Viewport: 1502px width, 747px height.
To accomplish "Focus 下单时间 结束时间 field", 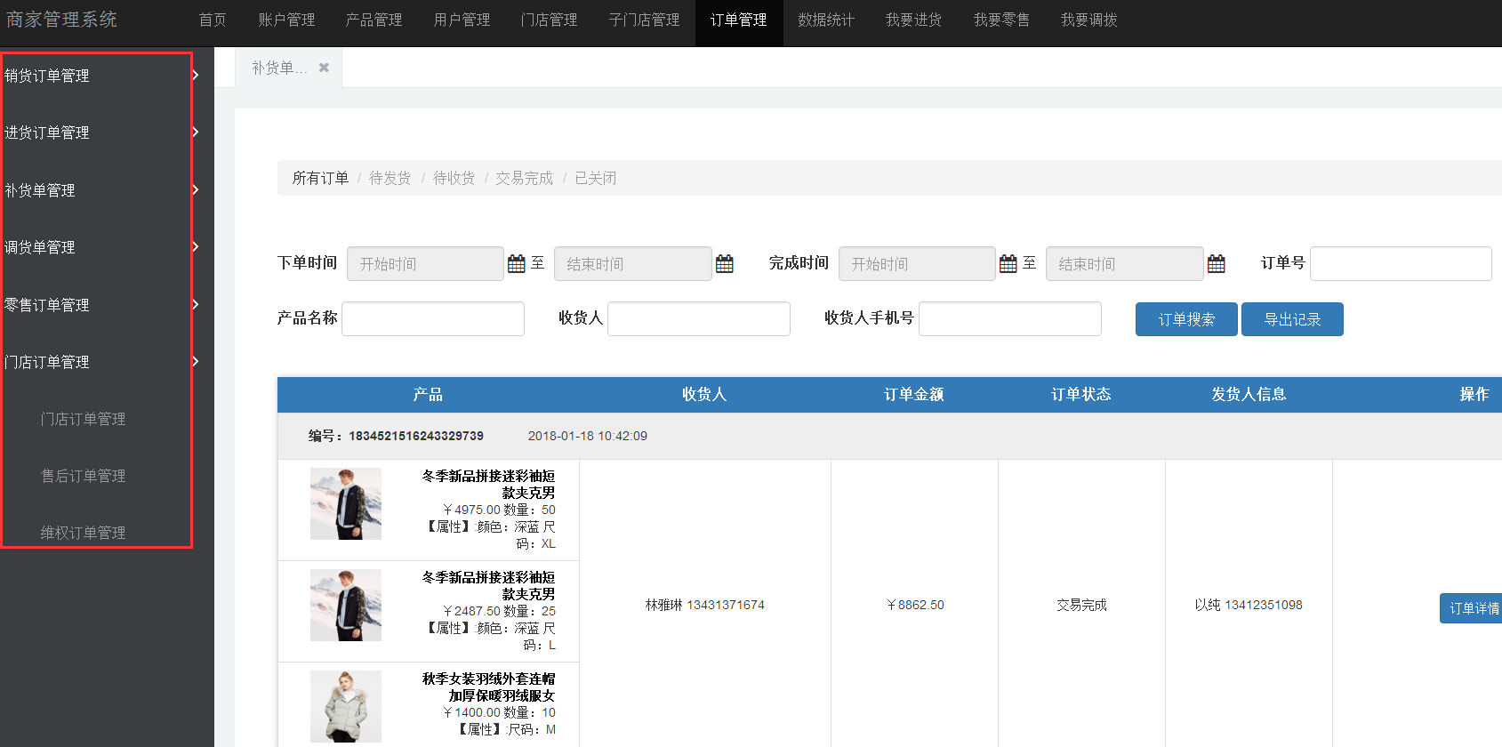I will point(633,263).
